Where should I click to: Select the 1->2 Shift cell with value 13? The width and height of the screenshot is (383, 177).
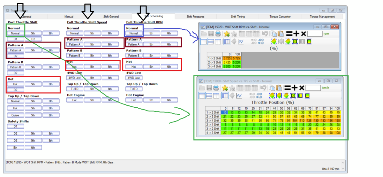[x=225, y=112]
